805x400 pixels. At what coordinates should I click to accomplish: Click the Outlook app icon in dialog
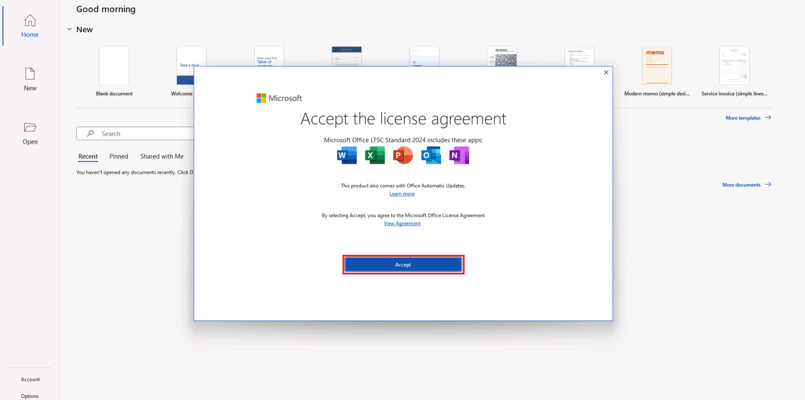(x=431, y=155)
